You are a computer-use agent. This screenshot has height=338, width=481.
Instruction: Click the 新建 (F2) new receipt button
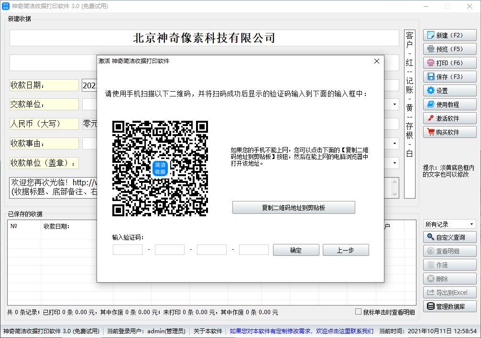[450, 35]
